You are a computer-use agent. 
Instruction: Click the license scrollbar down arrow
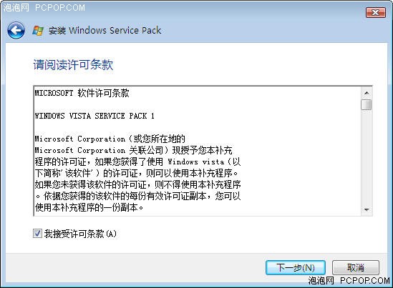pyautogui.click(x=367, y=209)
